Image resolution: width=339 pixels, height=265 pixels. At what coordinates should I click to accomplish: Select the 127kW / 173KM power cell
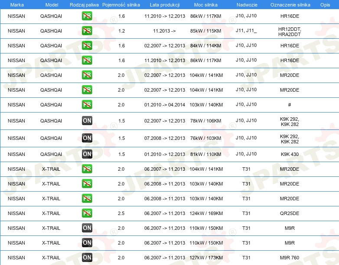point(206,258)
